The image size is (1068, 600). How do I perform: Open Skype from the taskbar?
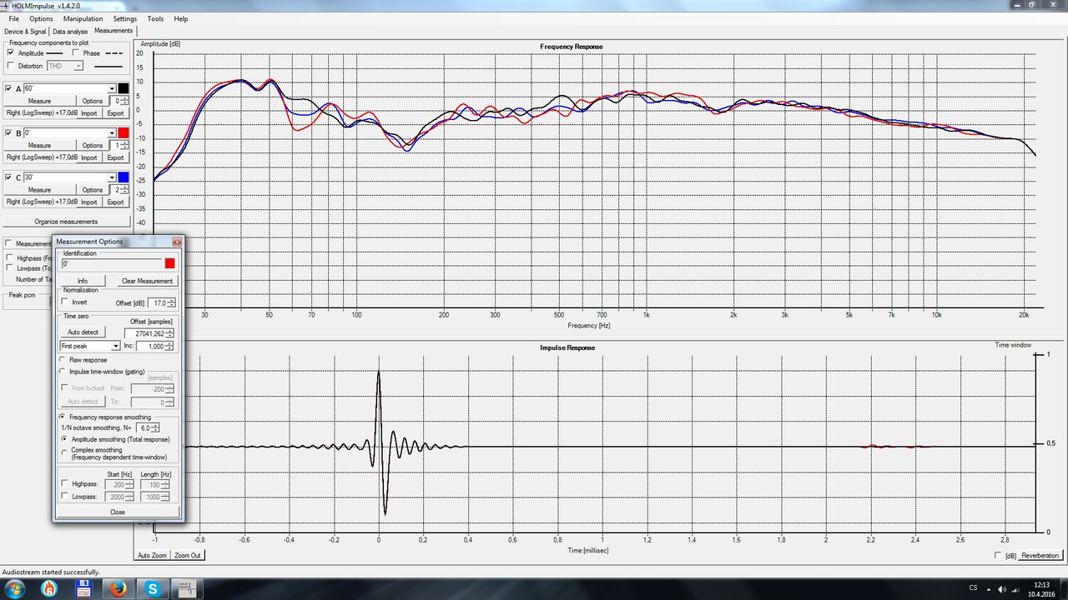(153, 589)
